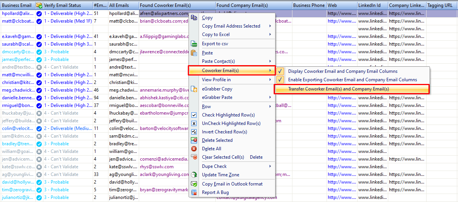The image size is (458, 202).
Task: Click the can't-validate icon for lhuckabay row
Action: point(39,113)
